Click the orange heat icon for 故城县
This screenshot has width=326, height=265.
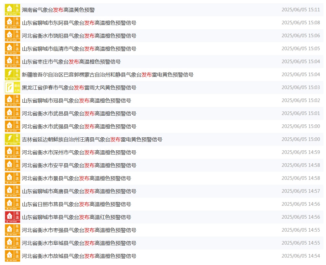[x=12, y=256]
